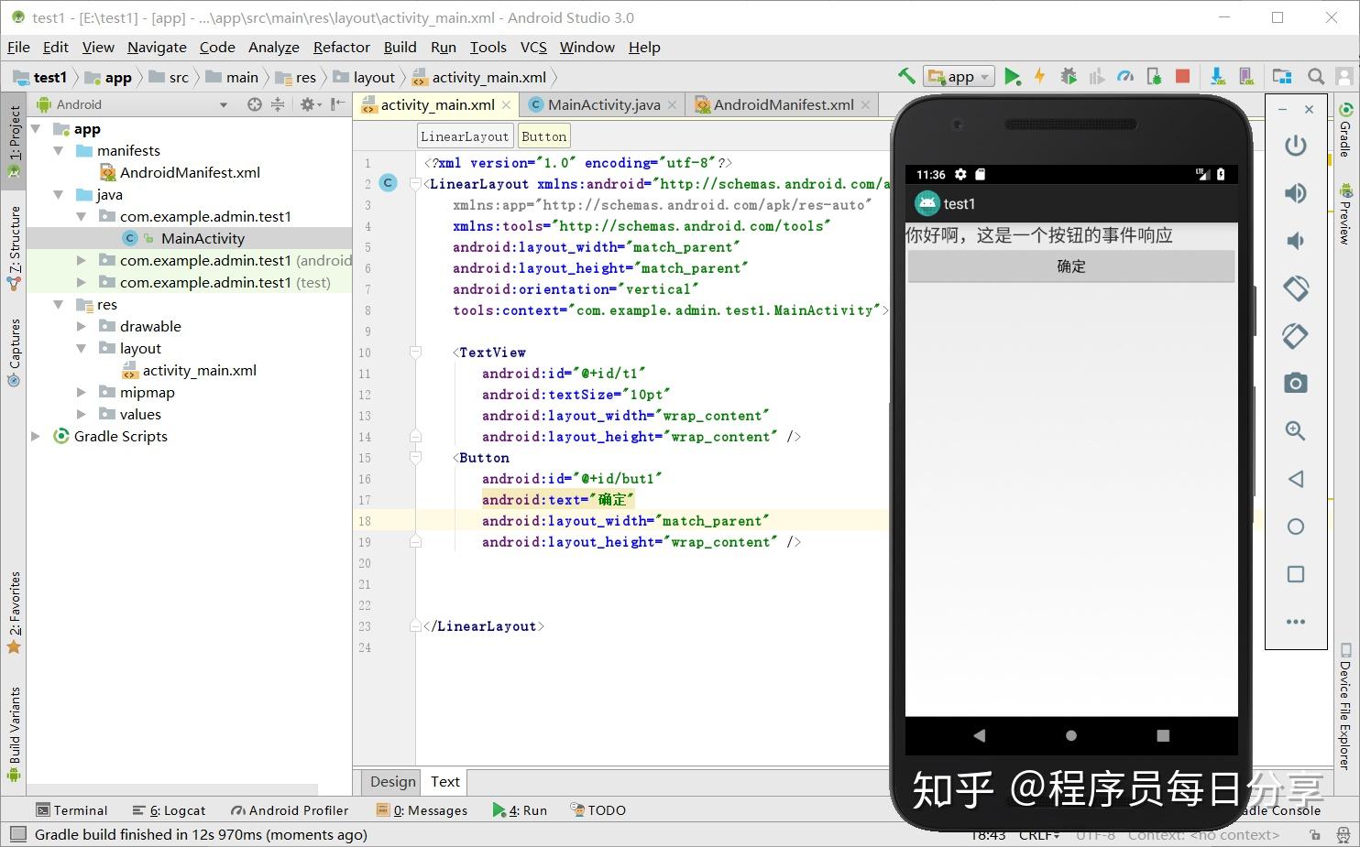
Task: Take a screenshot with the emulator camera icon
Action: pyautogui.click(x=1295, y=383)
